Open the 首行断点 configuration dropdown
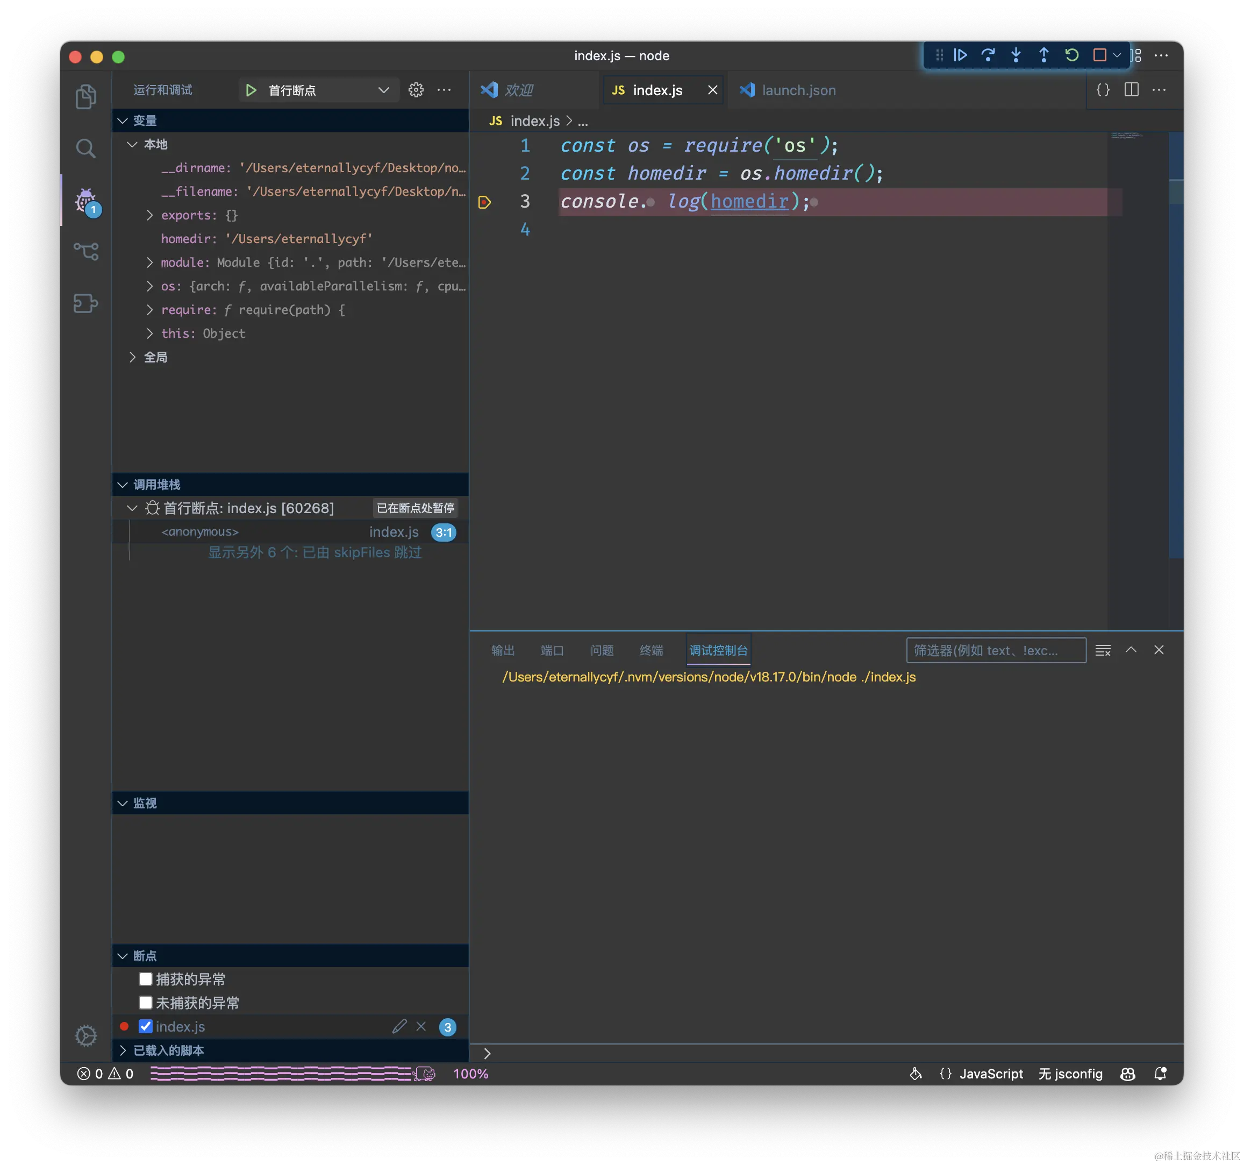The height and width of the screenshot is (1165, 1244). tap(384, 89)
